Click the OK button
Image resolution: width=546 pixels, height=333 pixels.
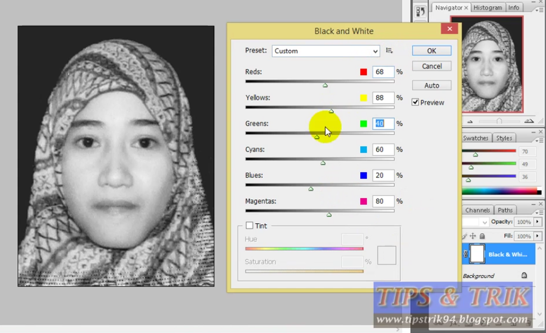coord(431,51)
